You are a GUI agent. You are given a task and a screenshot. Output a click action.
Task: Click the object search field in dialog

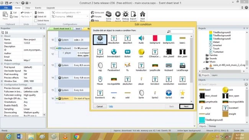pyautogui.click(x=182, y=31)
